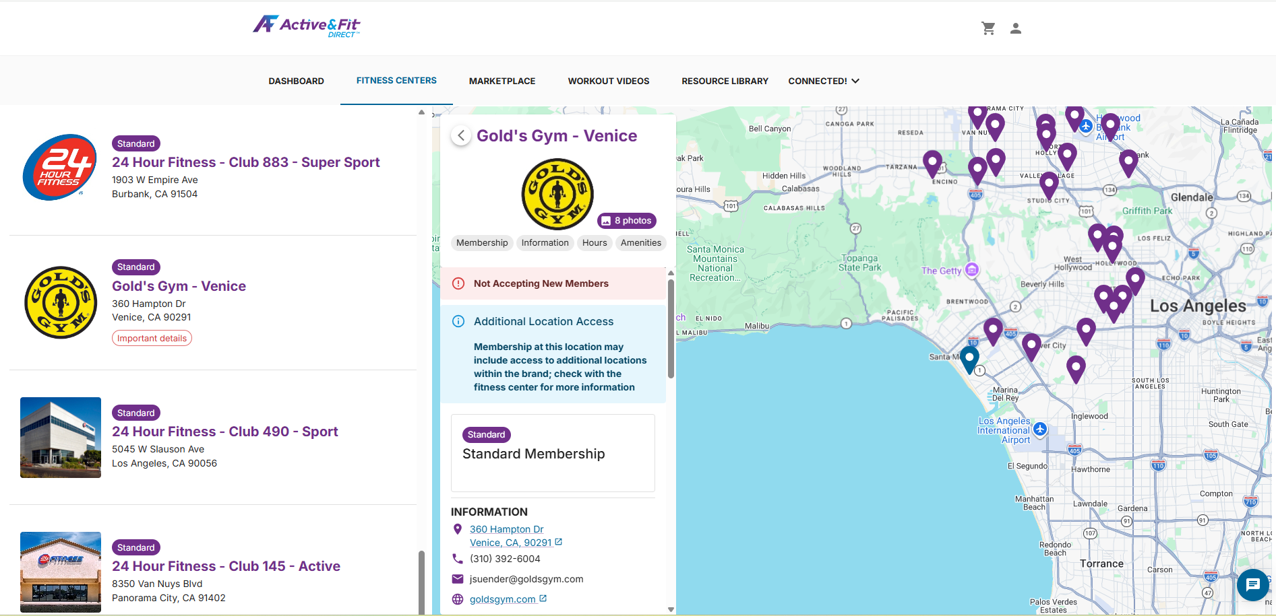Click the phone icon beside (310) 392-6004

[458, 559]
